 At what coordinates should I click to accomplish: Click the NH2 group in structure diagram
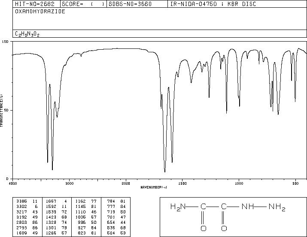click(277, 207)
